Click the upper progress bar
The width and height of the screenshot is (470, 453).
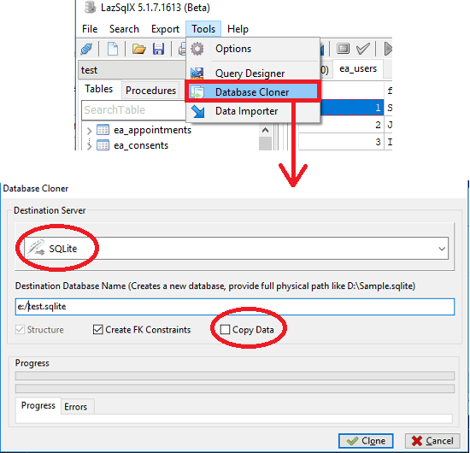coord(235,375)
